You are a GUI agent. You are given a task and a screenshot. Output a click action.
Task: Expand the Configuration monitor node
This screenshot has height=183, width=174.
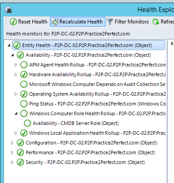pyautogui.click(x=12, y=143)
